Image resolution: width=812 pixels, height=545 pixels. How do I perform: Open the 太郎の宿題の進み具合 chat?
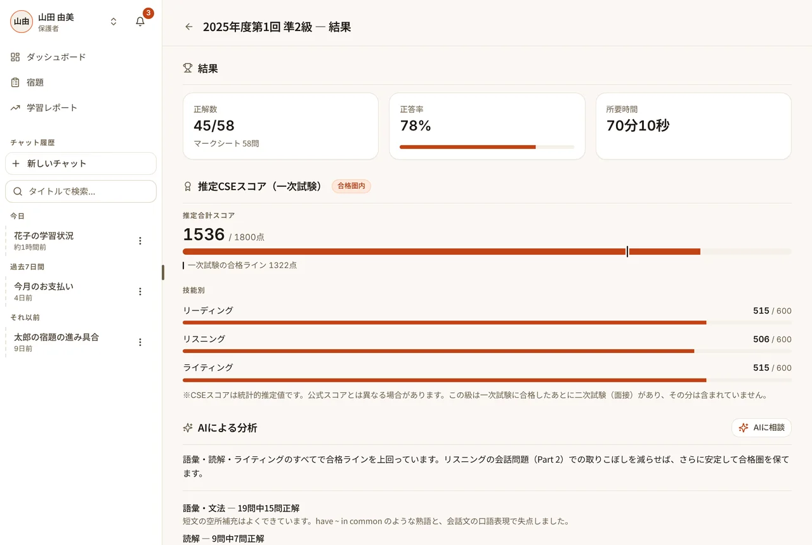[70, 342]
